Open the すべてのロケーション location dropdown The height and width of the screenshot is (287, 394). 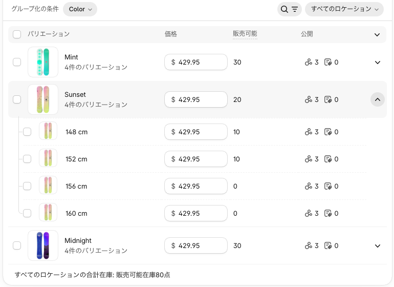344,9
